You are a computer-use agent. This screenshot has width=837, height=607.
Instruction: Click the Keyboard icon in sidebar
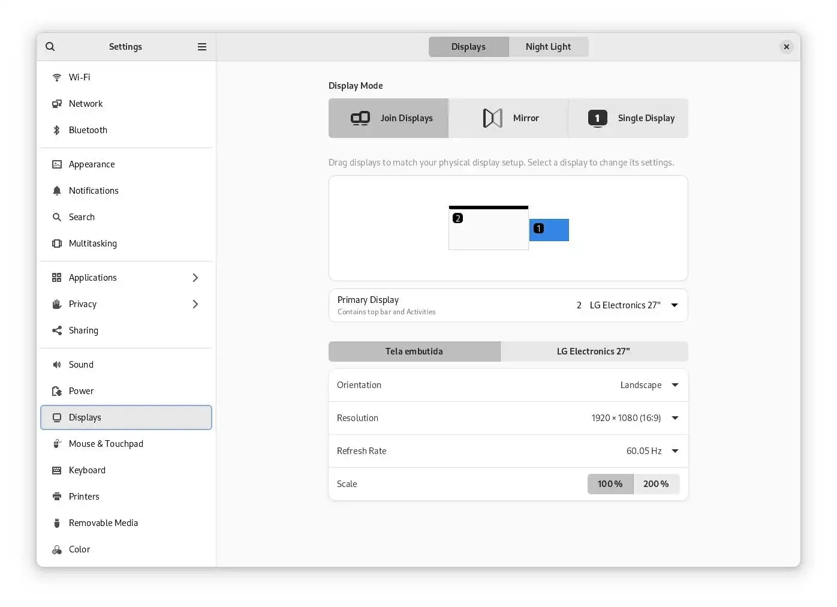[57, 470]
